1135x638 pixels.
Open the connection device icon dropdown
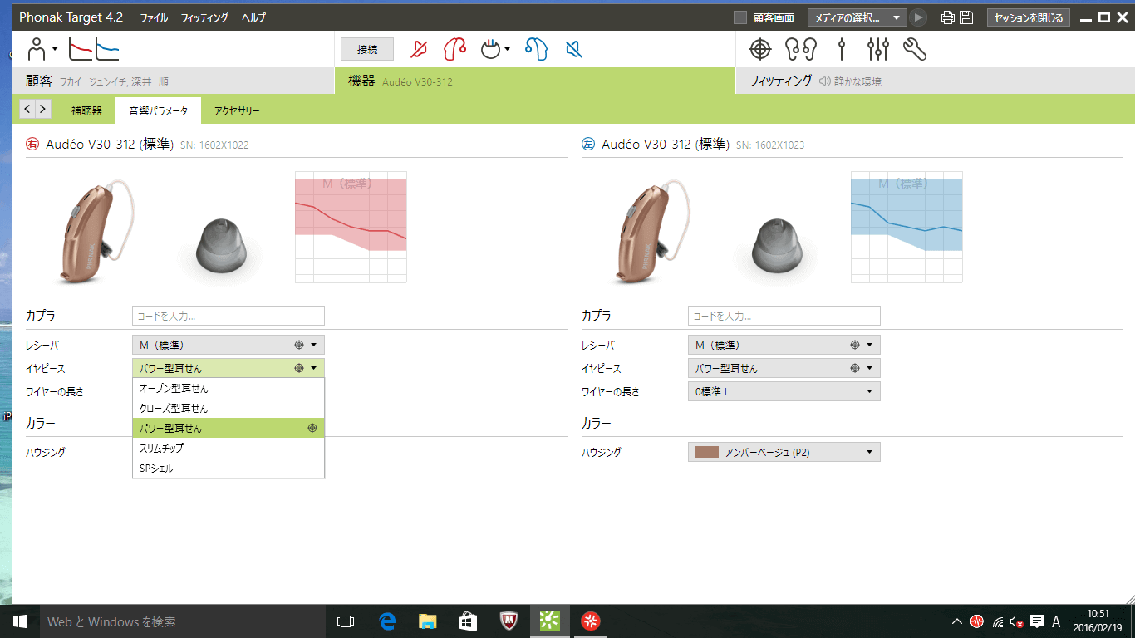click(x=495, y=50)
